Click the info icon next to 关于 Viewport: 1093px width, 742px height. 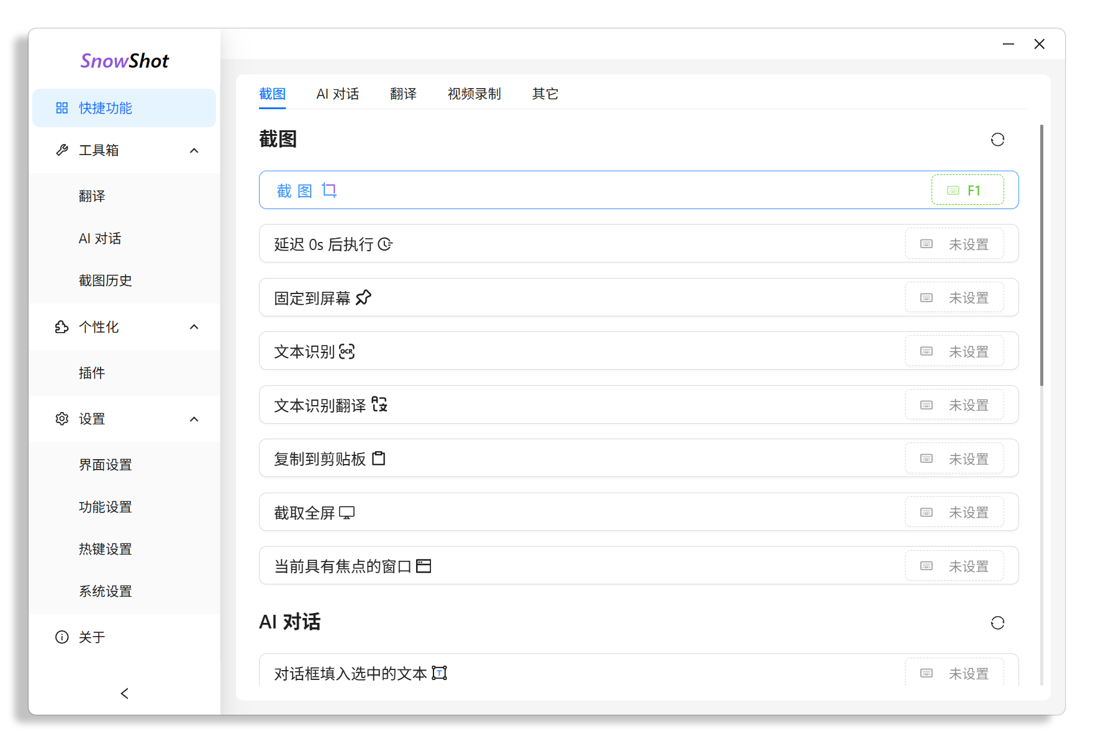tap(62, 637)
